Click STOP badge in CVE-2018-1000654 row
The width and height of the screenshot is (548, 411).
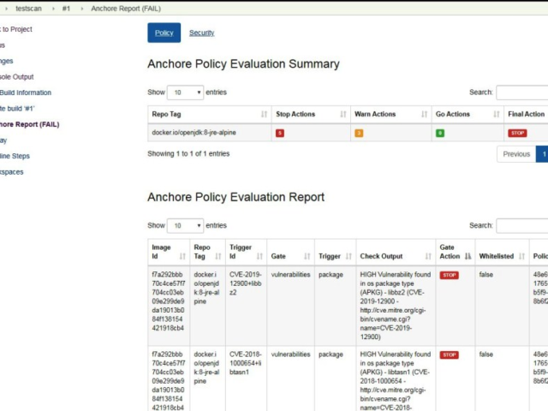(x=449, y=354)
